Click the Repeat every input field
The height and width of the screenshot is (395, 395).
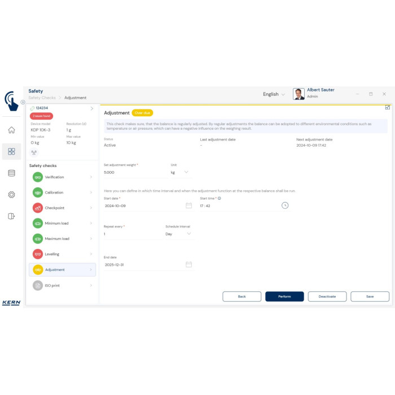point(133,234)
